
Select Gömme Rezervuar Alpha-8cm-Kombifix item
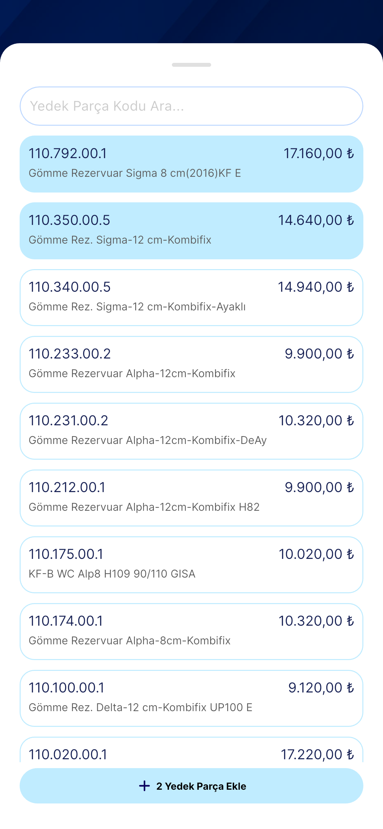(x=191, y=632)
